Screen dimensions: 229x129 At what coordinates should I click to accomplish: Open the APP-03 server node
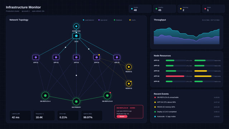(x=76, y=57)
